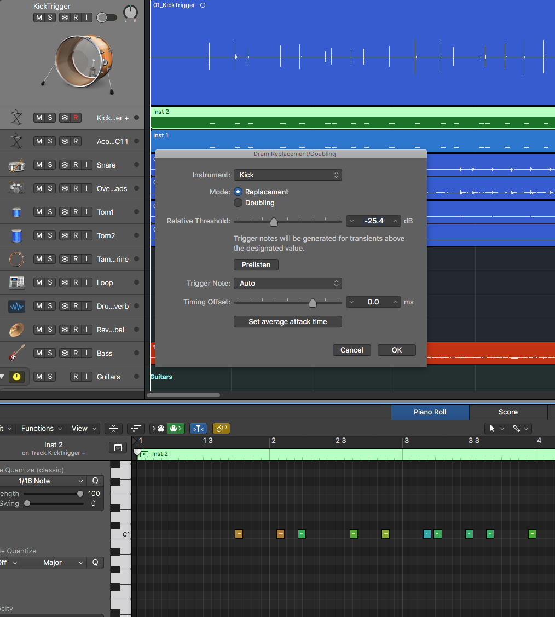Mute the Snare track

click(38, 165)
